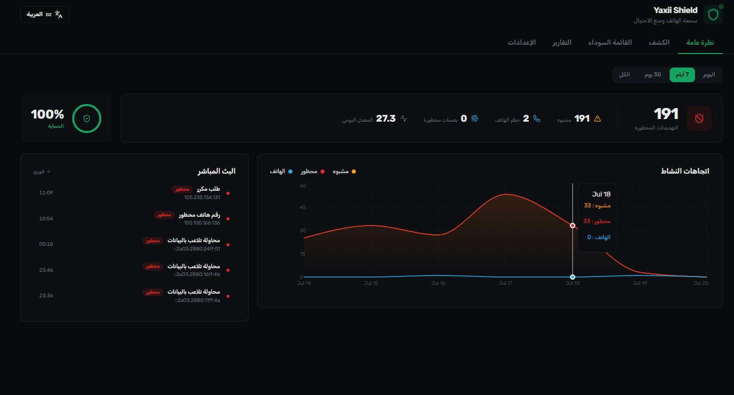Click the suspicious warning triangle icon
The width and height of the screenshot is (734, 395).
click(597, 118)
